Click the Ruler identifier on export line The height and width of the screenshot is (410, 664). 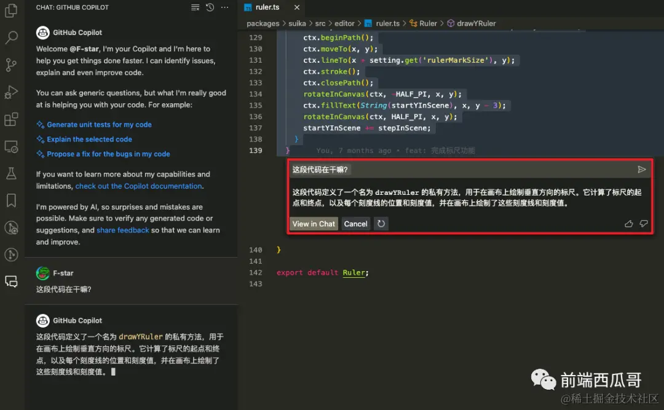[354, 272]
